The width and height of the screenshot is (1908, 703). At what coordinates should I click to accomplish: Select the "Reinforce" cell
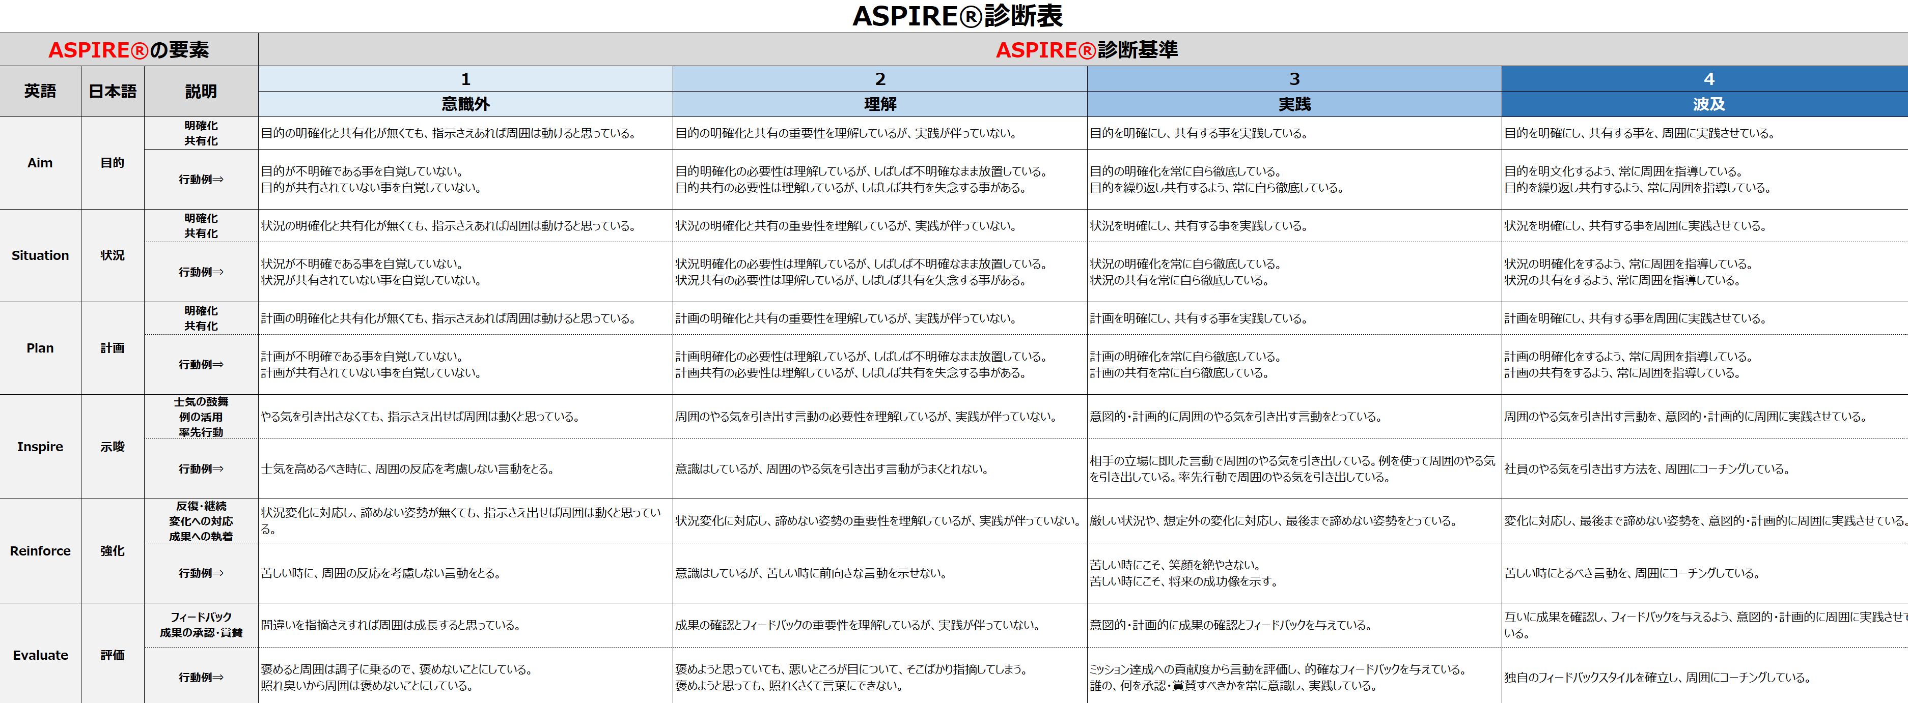[x=40, y=550]
